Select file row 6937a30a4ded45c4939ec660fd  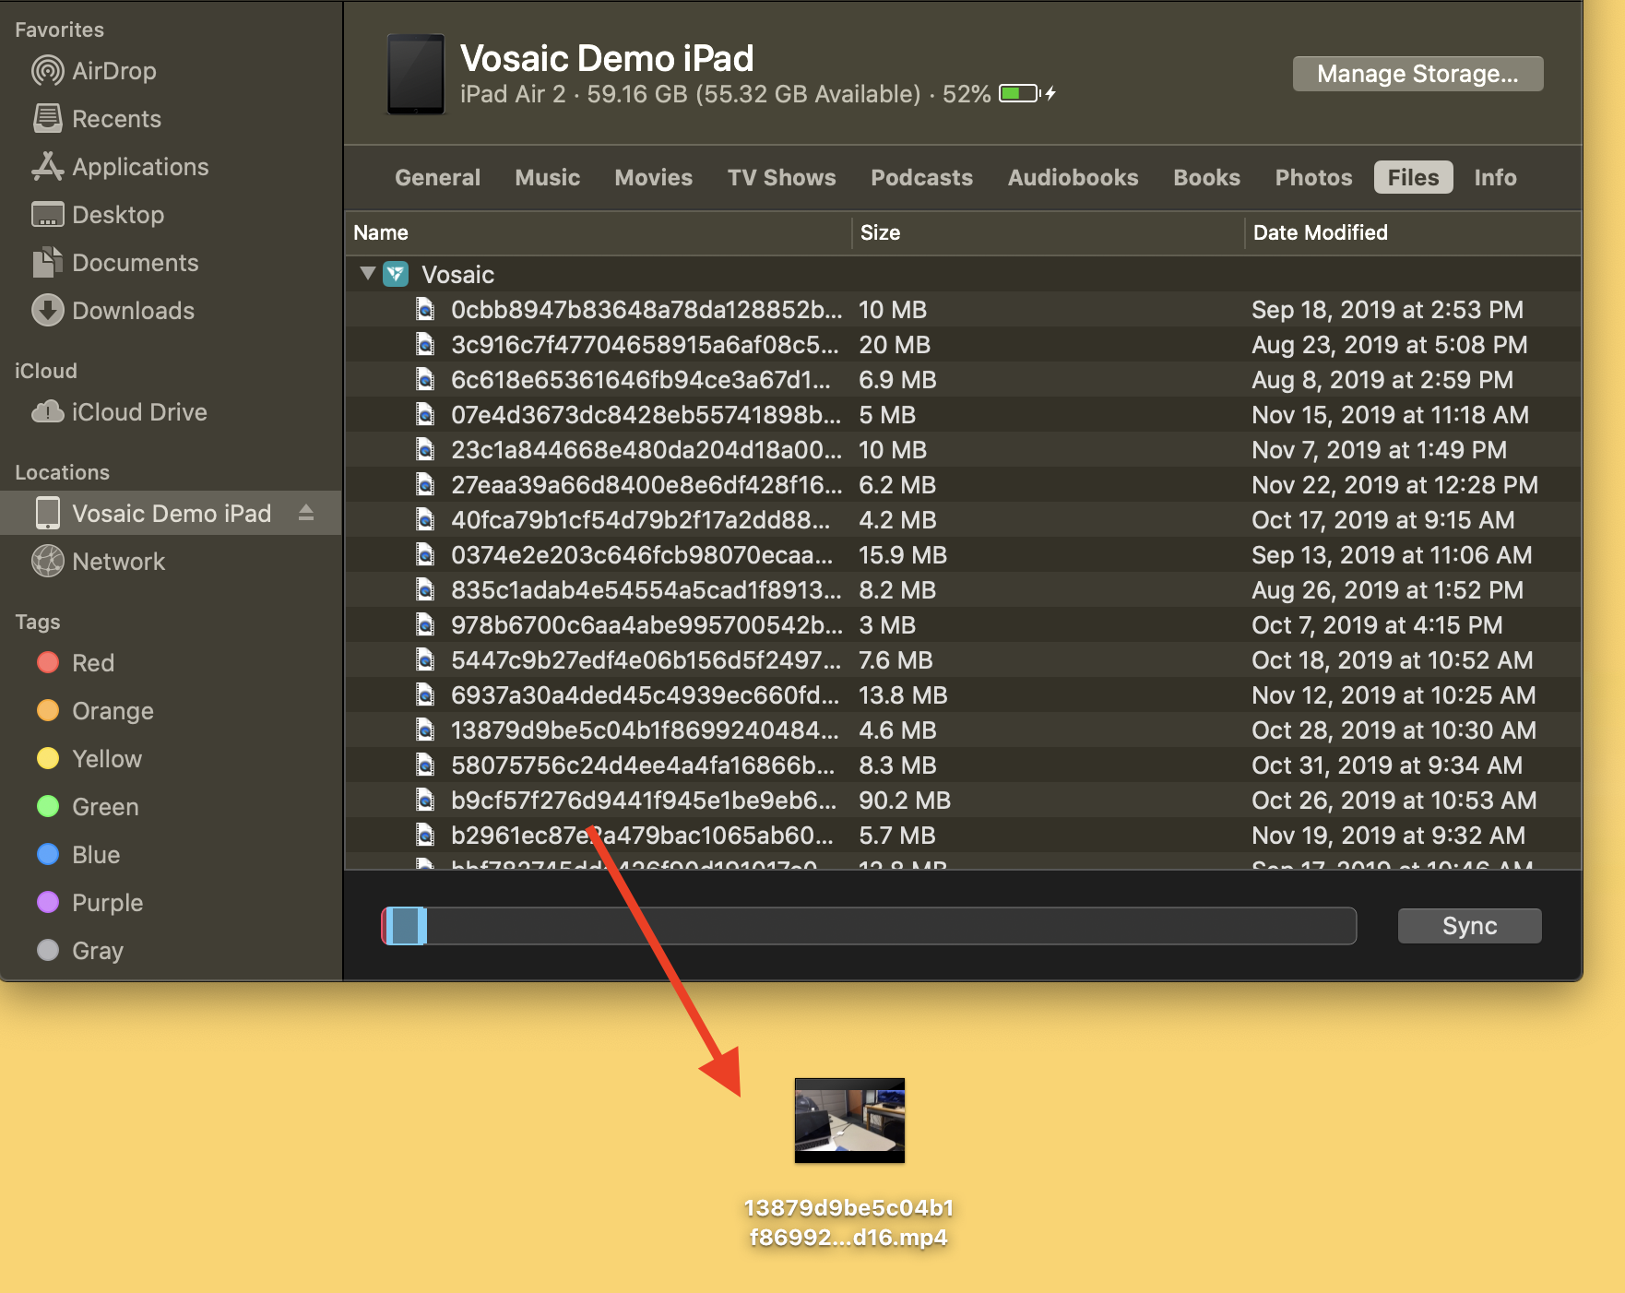[963, 694]
